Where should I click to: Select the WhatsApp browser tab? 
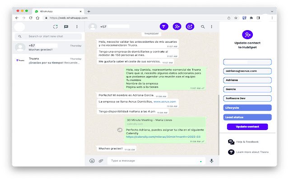58,11
